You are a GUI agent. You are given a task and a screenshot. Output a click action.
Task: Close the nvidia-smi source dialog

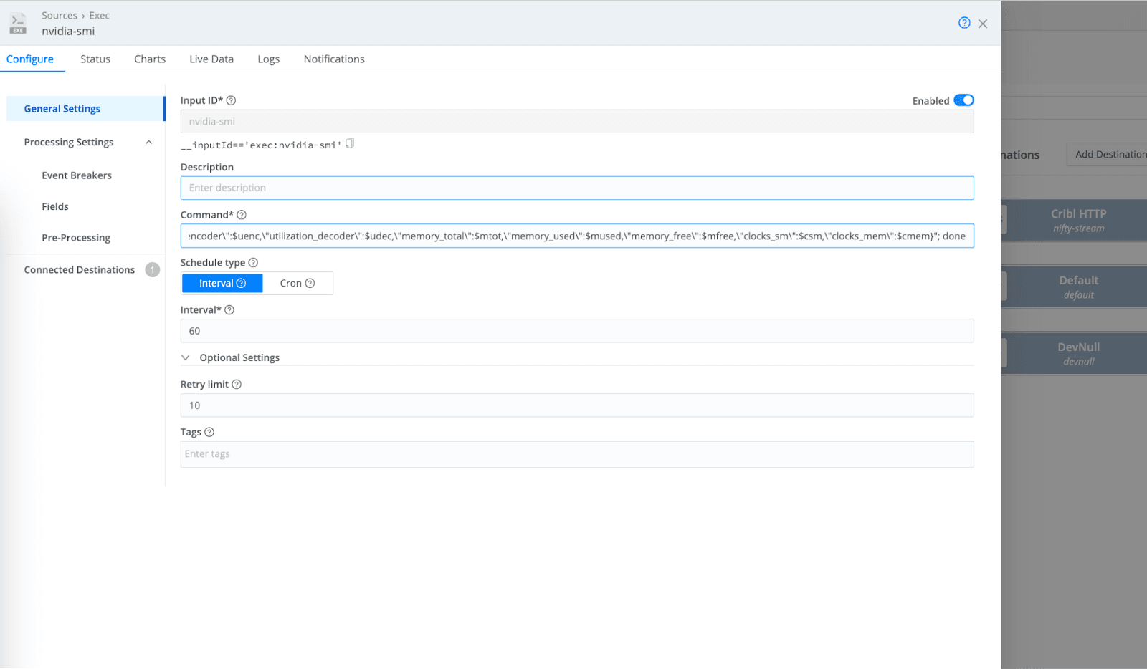(x=983, y=24)
